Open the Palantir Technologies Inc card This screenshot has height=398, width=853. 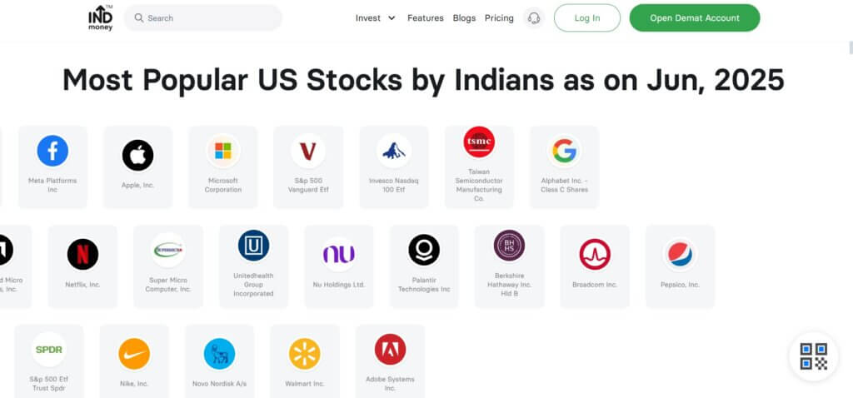[x=424, y=266]
